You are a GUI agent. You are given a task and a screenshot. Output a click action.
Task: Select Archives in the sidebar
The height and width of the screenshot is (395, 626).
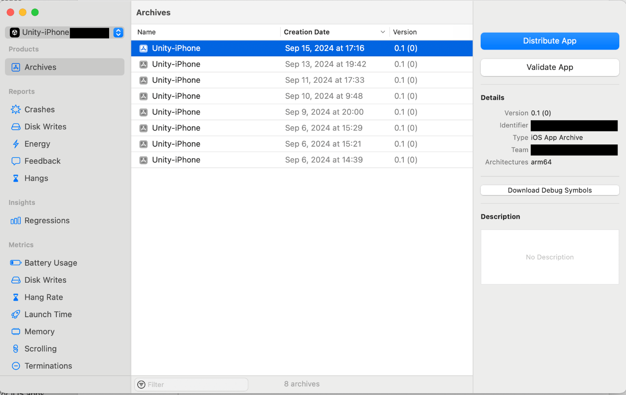click(x=65, y=67)
